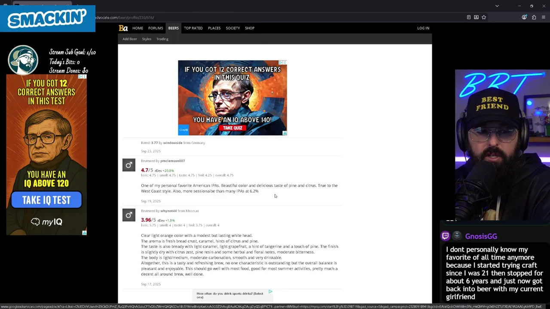Open reviewer pmclemson007's profile

172,161
